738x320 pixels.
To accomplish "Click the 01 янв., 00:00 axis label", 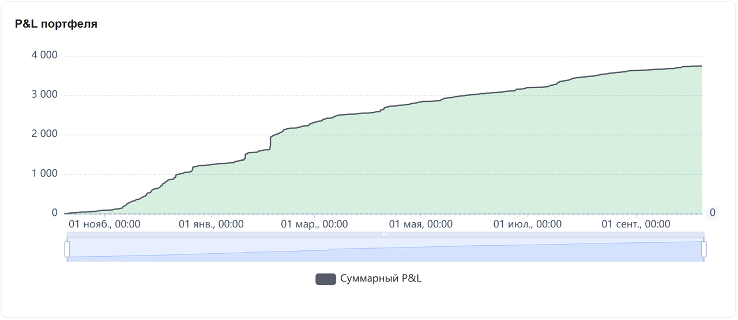I will click(x=211, y=224).
